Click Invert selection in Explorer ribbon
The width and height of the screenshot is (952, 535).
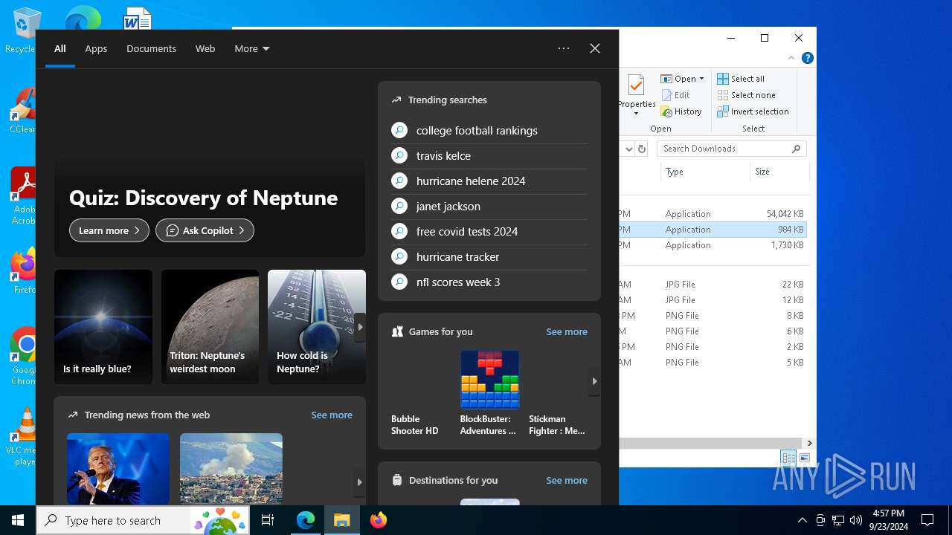(753, 111)
